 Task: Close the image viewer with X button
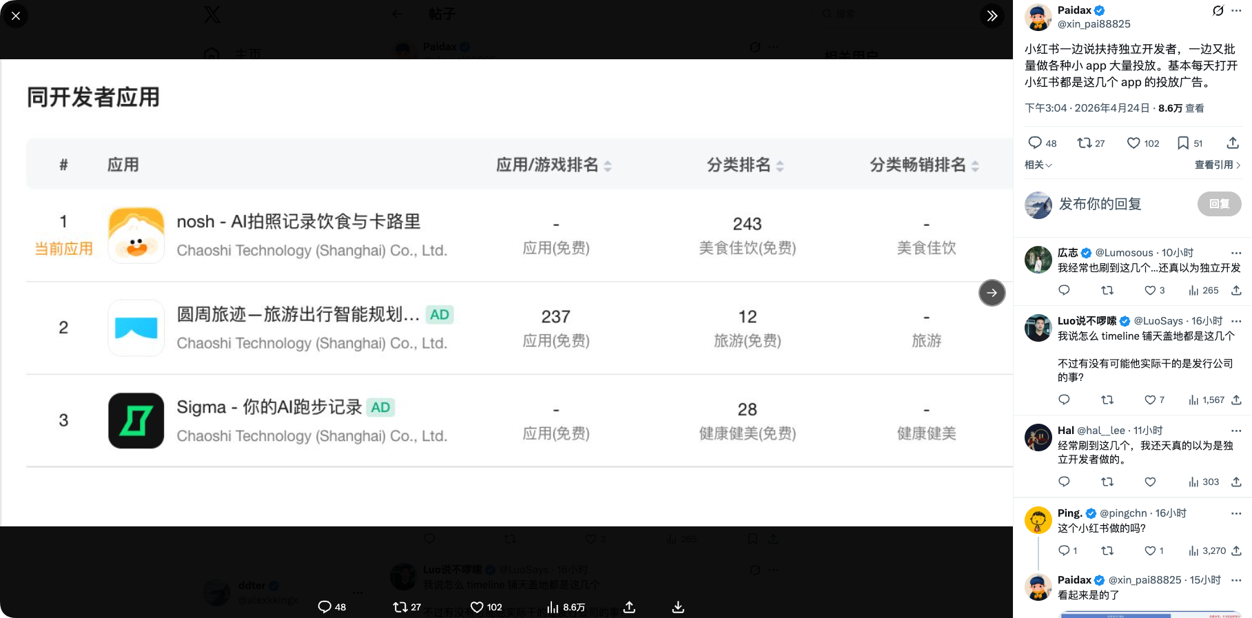pyautogui.click(x=16, y=15)
